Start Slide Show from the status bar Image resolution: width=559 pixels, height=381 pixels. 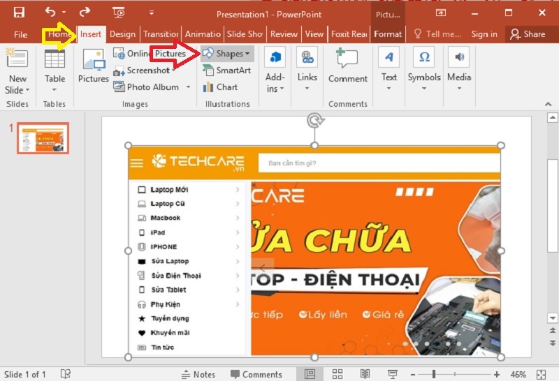[392, 374]
